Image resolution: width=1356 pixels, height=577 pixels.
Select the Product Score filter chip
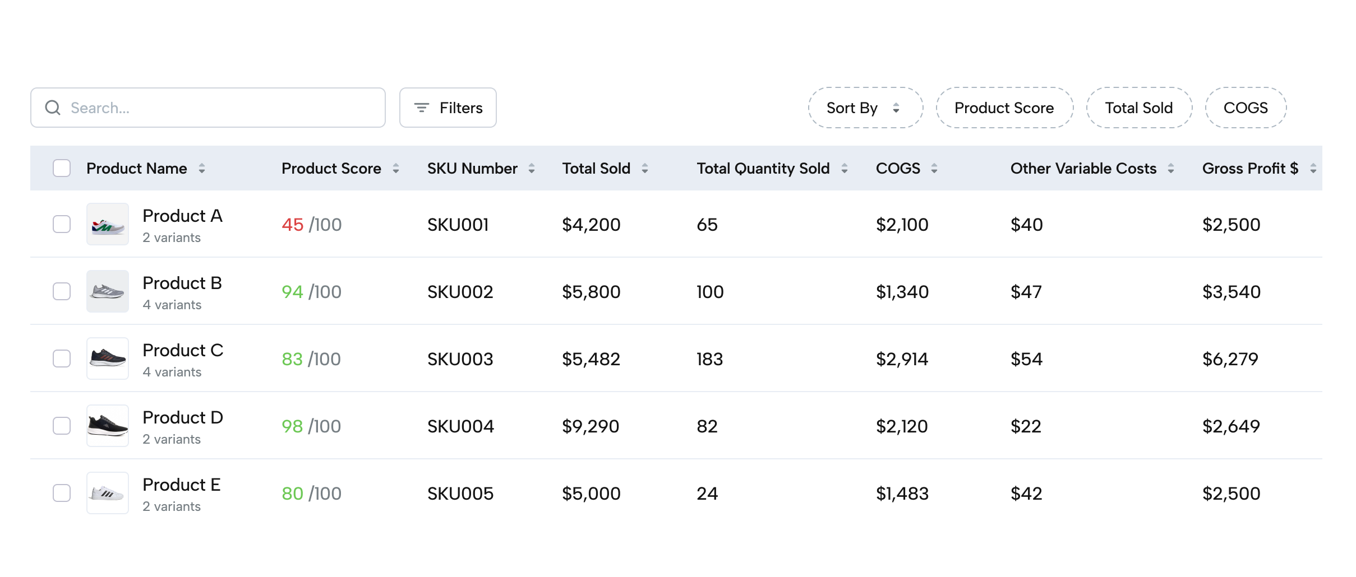click(1003, 108)
